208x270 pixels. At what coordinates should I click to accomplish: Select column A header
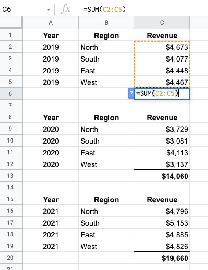[x=51, y=22]
